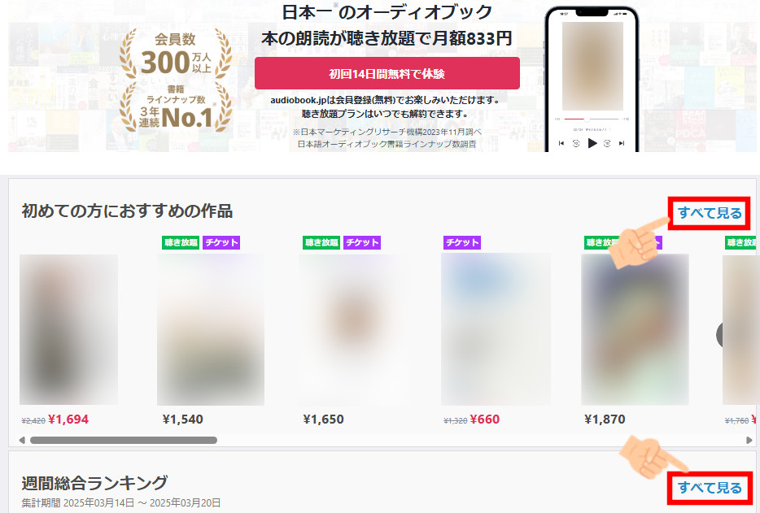Click the left arrow of the horizontal scrollbar
760x513 pixels.
22,441
